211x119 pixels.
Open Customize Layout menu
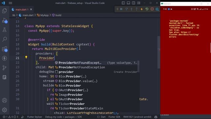coord(139,3)
